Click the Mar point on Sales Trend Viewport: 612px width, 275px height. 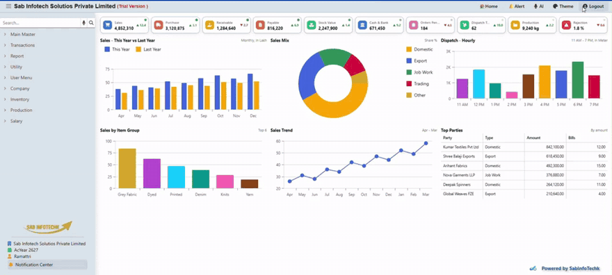click(426, 143)
